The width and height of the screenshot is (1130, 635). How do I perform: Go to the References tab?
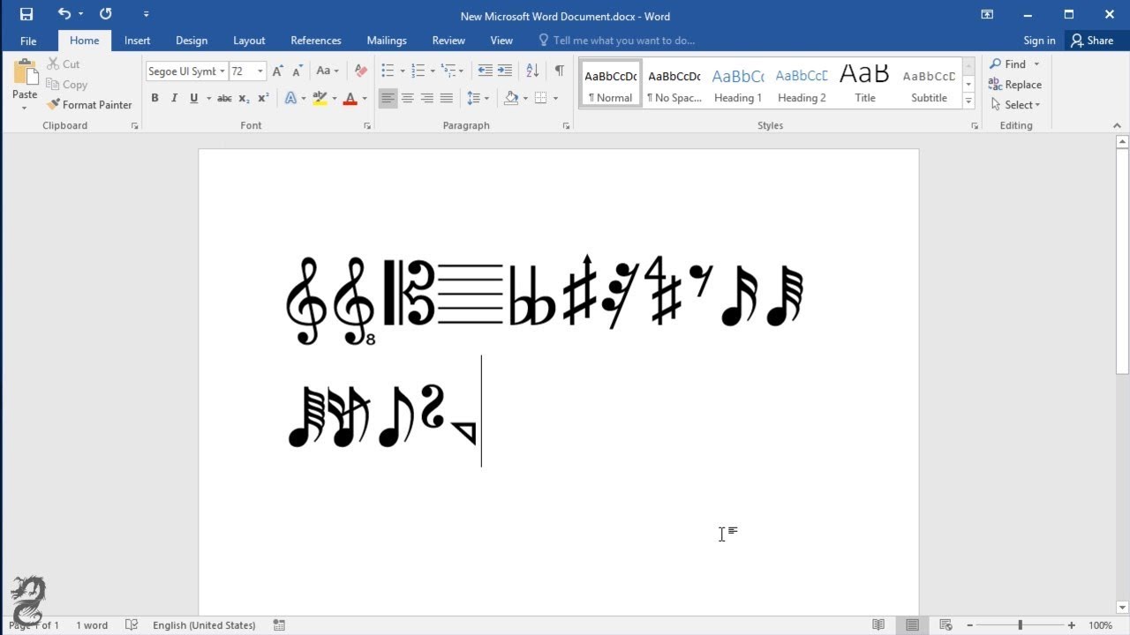click(x=316, y=41)
